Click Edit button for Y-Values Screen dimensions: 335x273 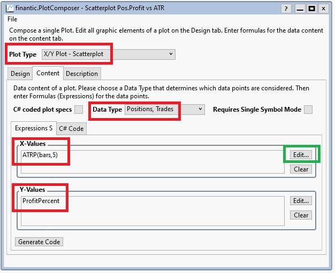[x=301, y=201]
